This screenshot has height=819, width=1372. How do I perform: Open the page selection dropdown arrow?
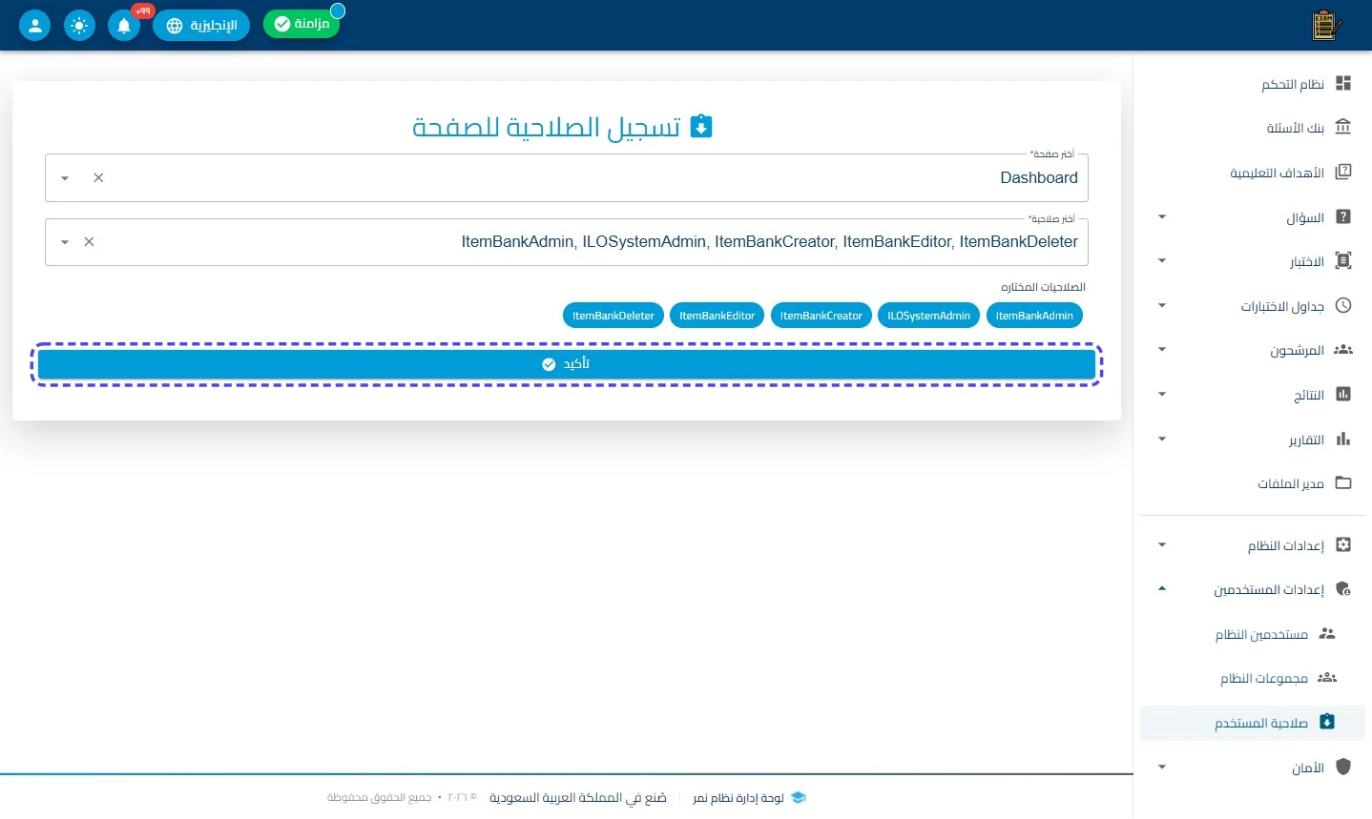[x=65, y=178]
